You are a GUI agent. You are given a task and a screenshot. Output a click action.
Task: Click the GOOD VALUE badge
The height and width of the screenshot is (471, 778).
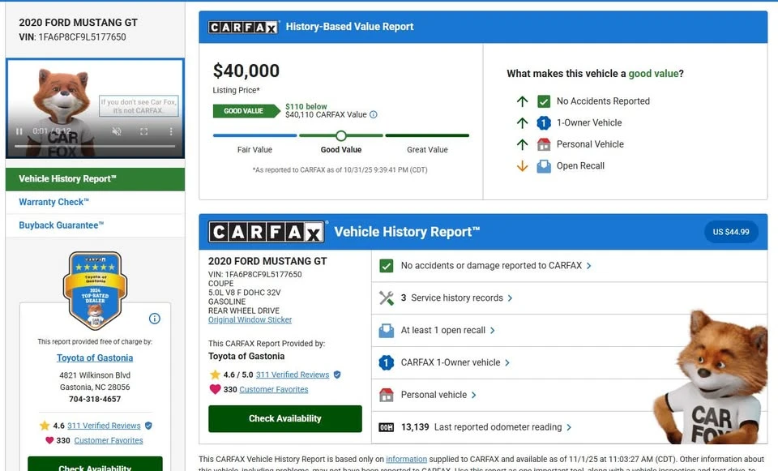[x=246, y=111]
